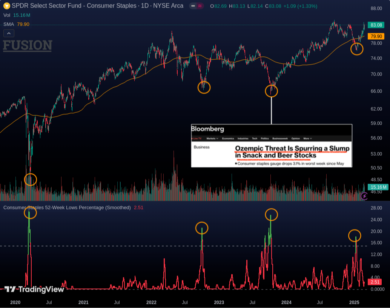Click the yellow shopping cart symbol logo
The height and width of the screenshot is (308, 390).
tap(7, 6)
